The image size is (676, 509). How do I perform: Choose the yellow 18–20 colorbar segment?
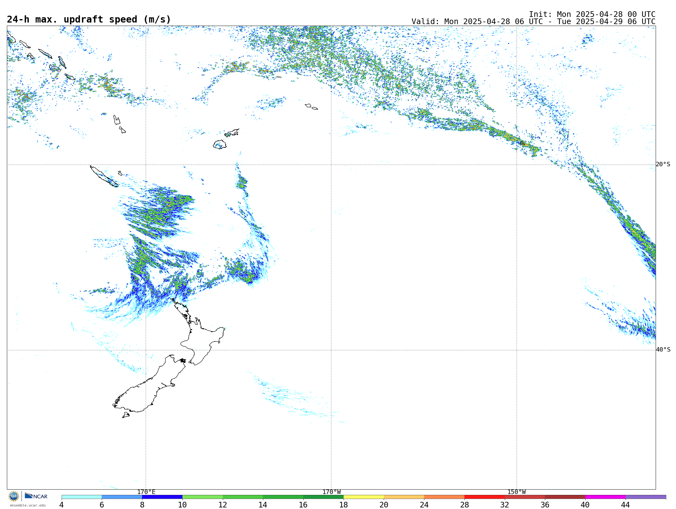[364, 497]
